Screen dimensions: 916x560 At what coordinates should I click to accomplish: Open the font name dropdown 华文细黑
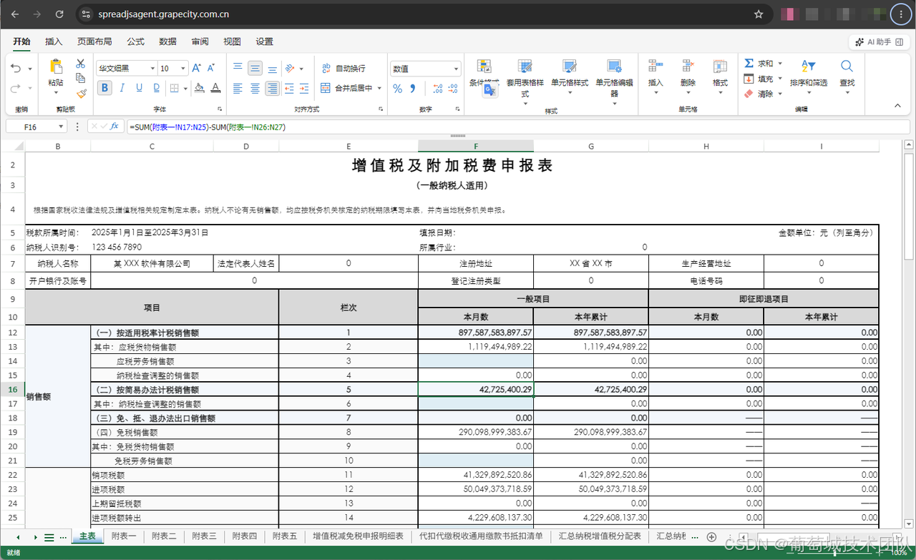(x=152, y=68)
